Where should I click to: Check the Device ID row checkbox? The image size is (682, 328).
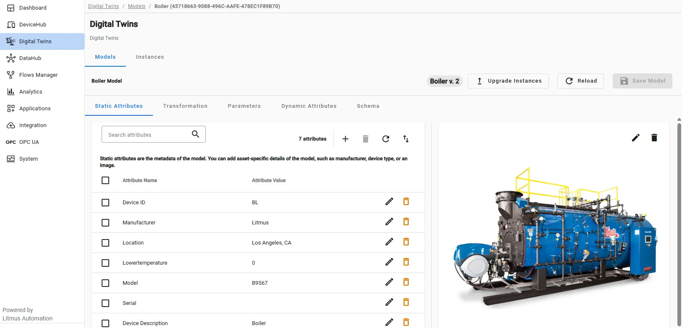coord(105,203)
